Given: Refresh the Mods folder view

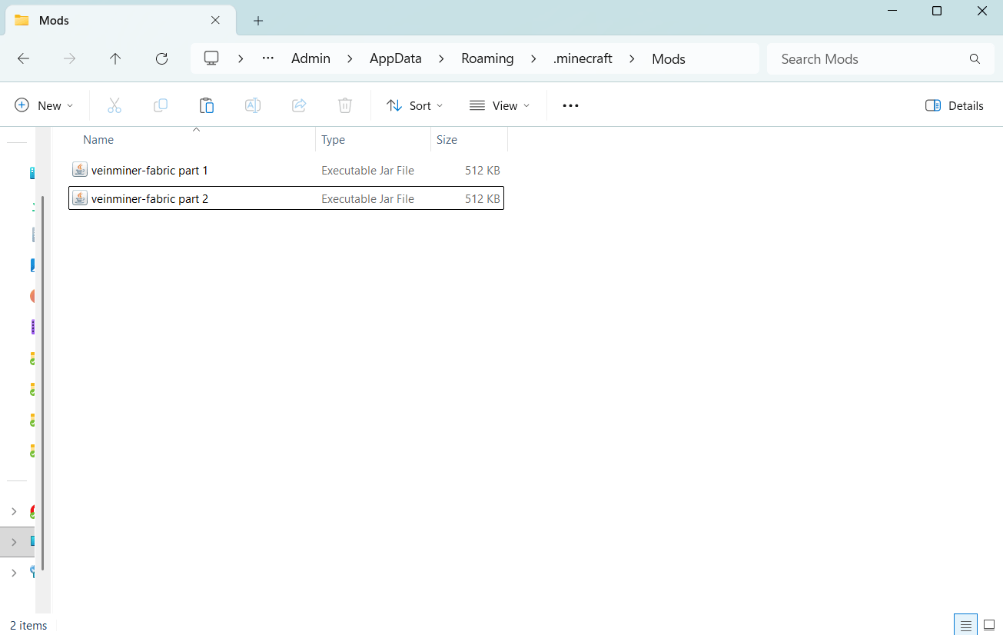Looking at the screenshot, I should point(161,58).
